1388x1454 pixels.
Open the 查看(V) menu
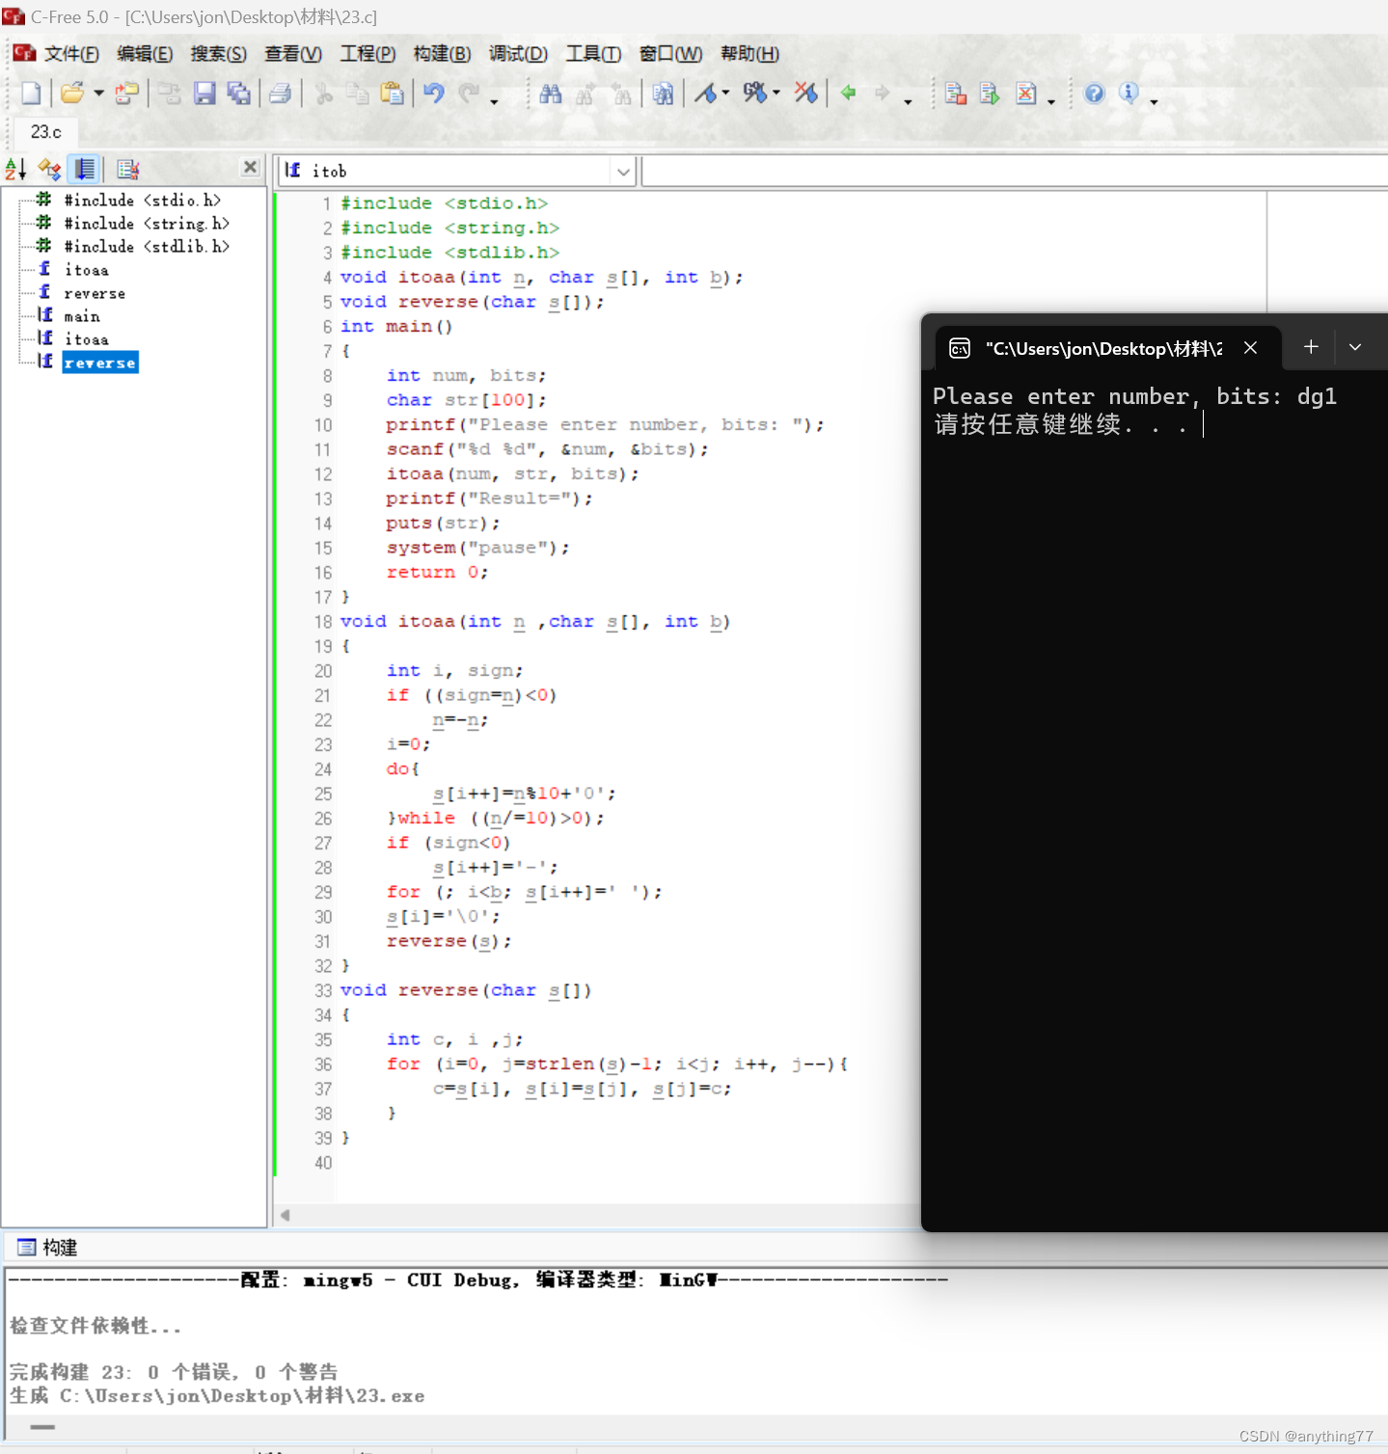(x=293, y=54)
